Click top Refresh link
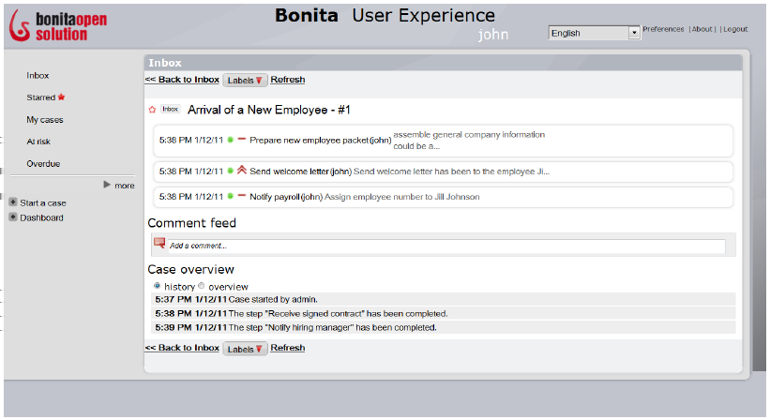The image size is (770, 419). point(288,80)
